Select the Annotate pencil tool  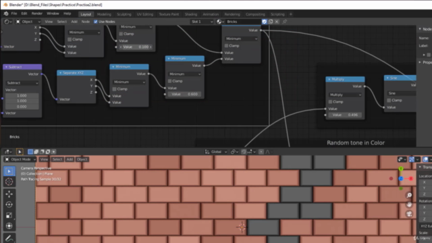9,238
